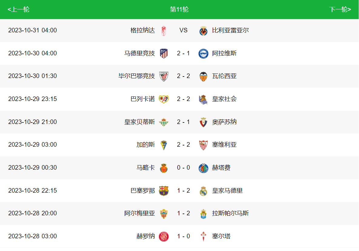Click the Valencia club crest icon
The width and height of the screenshot is (359, 251).
(203, 76)
